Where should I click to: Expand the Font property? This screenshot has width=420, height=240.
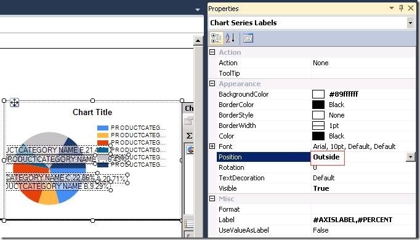tap(212, 146)
